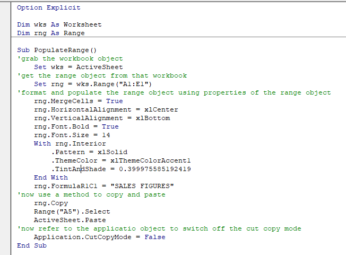Viewport: 346px width, 255px height.
Task: Click 'rng.MergeCells = True' line
Action: pos(79,101)
